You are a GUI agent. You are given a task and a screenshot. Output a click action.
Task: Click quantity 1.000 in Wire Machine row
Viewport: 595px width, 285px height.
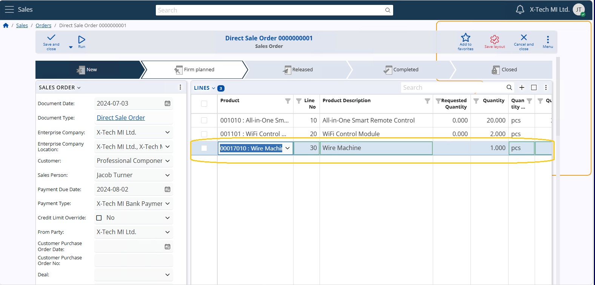pos(490,148)
